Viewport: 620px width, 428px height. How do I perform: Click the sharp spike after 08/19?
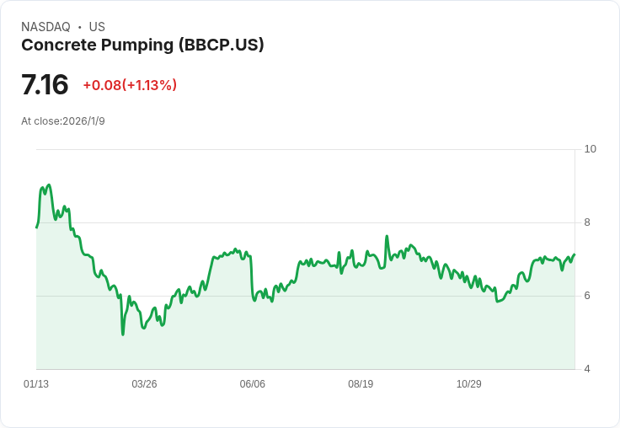[x=387, y=237]
